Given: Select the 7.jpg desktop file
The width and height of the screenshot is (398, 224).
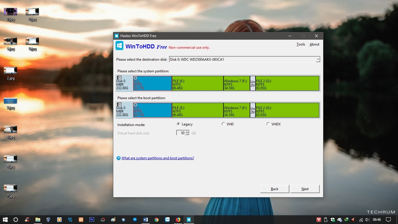Looking at the screenshot, I should point(10,192).
